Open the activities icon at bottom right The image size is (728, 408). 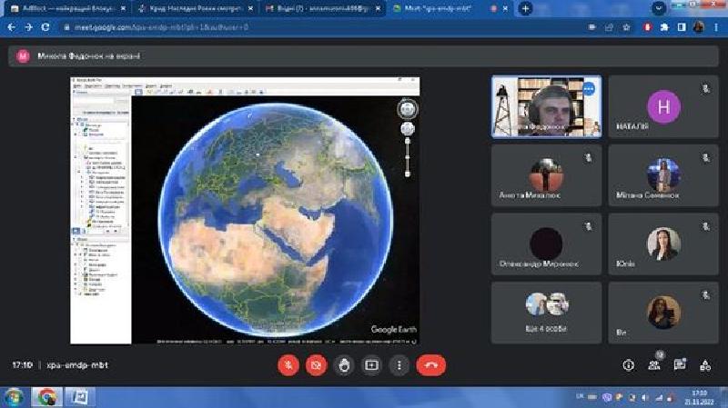pyautogui.click(x=704, y=365)
